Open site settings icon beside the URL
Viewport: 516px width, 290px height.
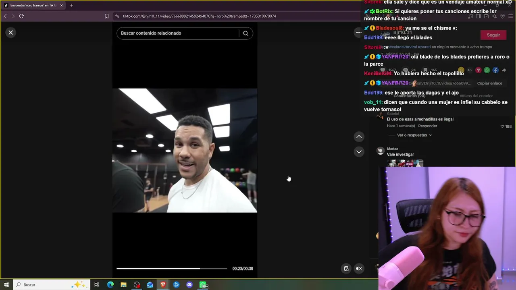(117, 16)
